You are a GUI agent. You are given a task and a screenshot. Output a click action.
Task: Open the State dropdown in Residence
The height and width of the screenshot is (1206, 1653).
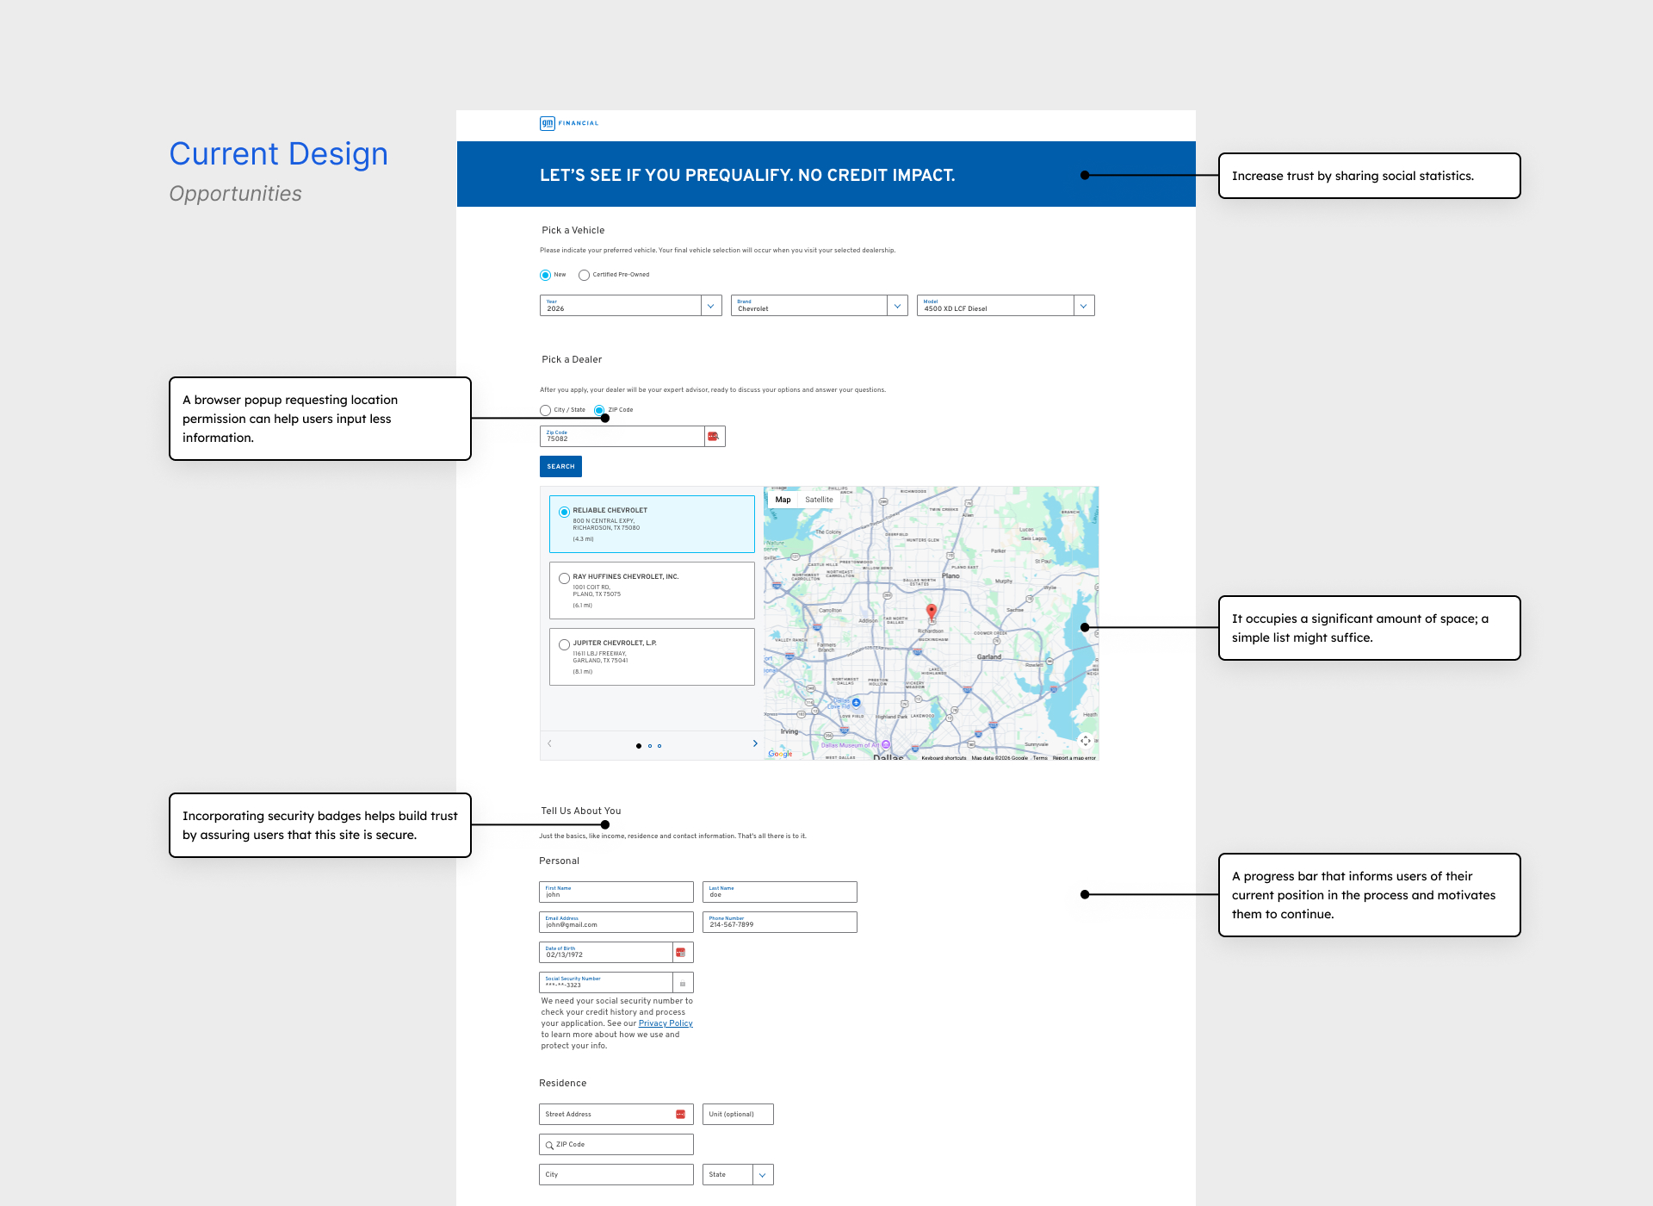click(762, 1175)
